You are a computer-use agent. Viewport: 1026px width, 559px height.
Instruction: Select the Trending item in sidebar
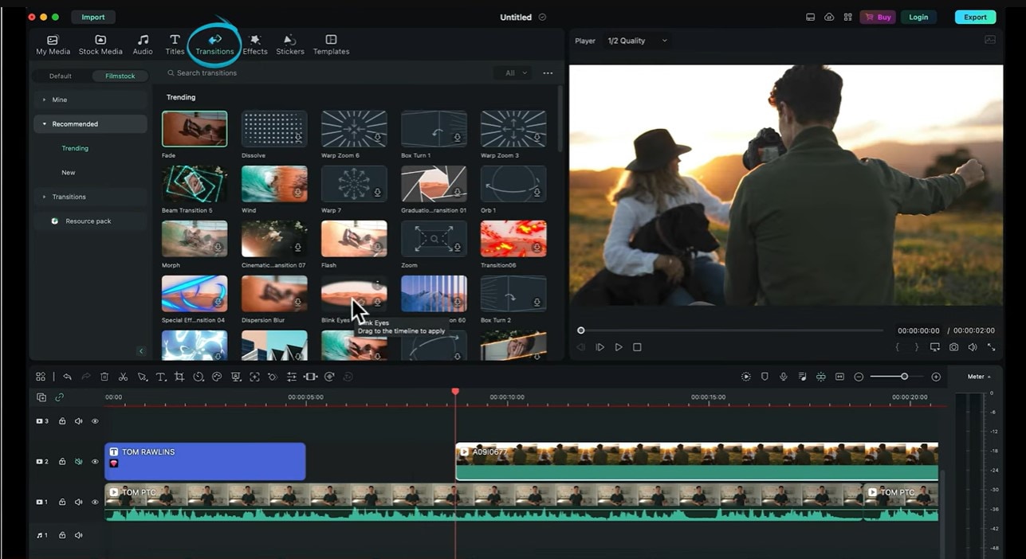pos(75,148)
